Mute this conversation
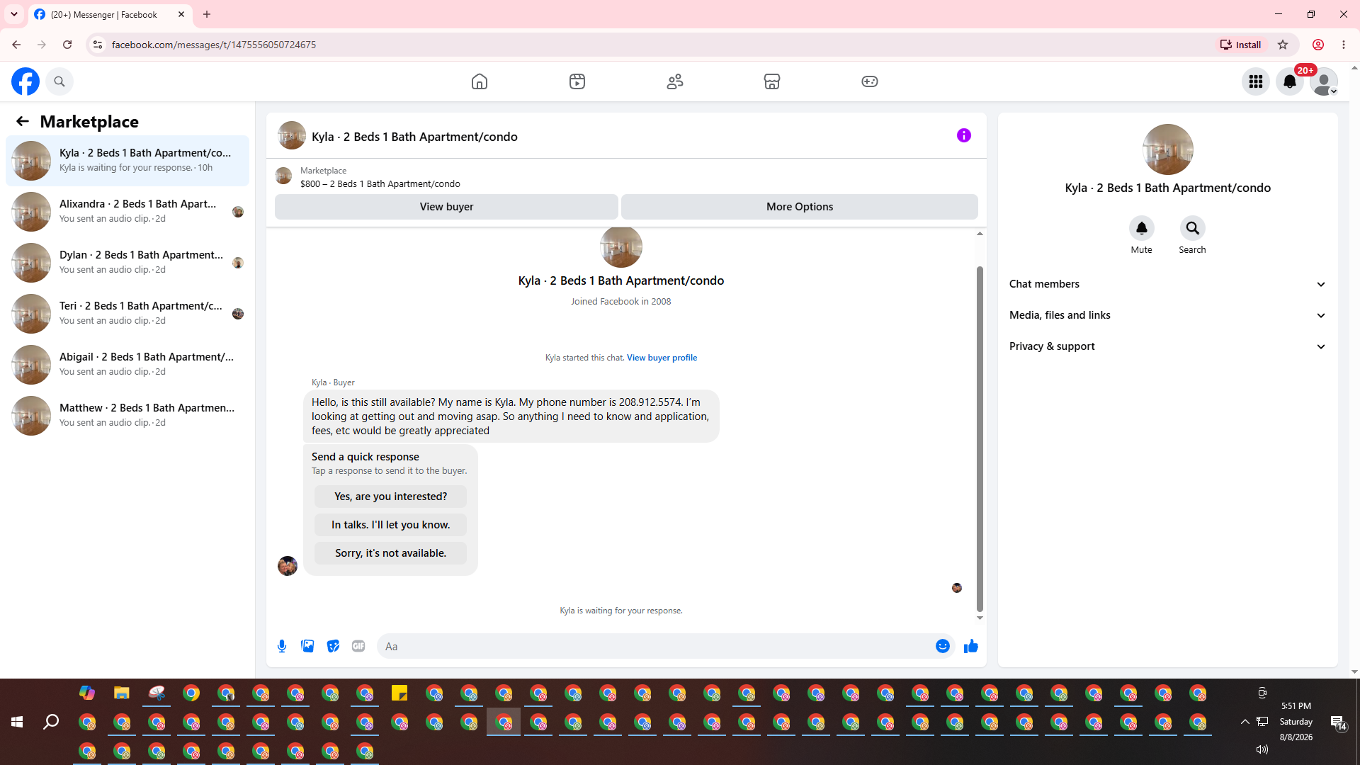 click(1142, 228)
